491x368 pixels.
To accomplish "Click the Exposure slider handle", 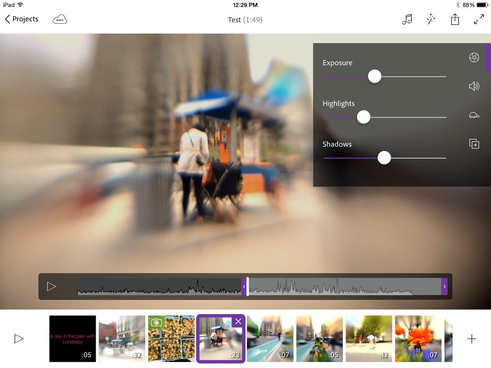I will coord(374,76).
